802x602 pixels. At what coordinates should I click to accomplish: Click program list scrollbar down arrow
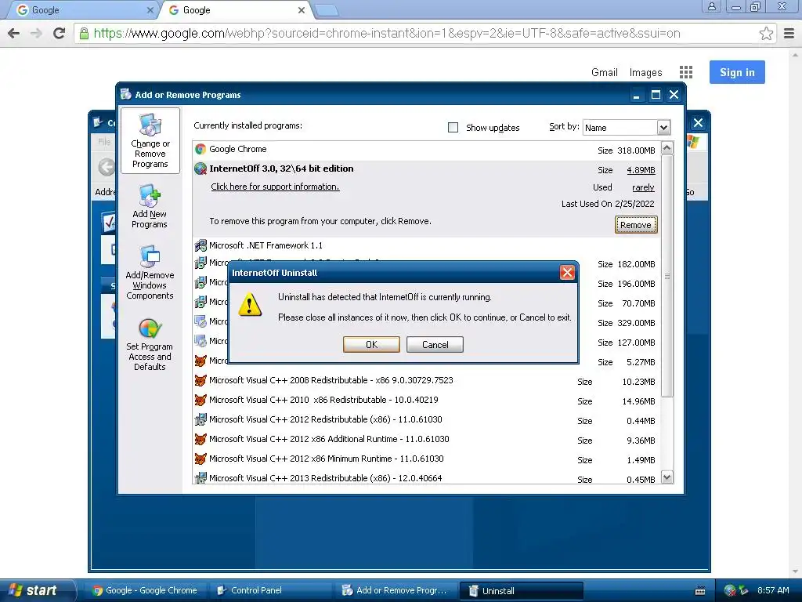click(667, 477)
